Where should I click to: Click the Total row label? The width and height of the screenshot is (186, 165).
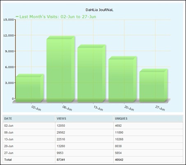tap(8, 160)
